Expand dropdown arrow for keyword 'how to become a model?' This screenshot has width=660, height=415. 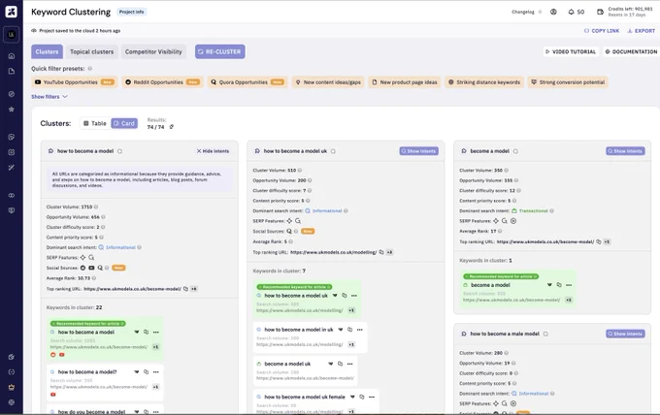137,372
